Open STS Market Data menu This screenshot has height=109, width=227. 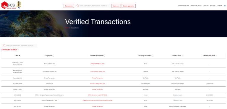pyautogui.click(x=184, y=6)
